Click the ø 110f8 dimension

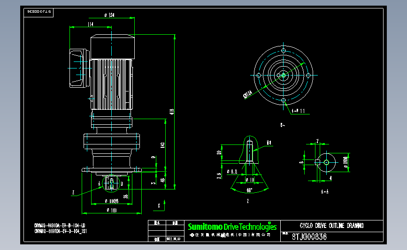112,201
